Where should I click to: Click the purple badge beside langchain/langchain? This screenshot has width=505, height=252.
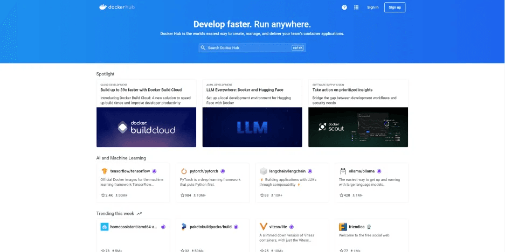[310, 171]
